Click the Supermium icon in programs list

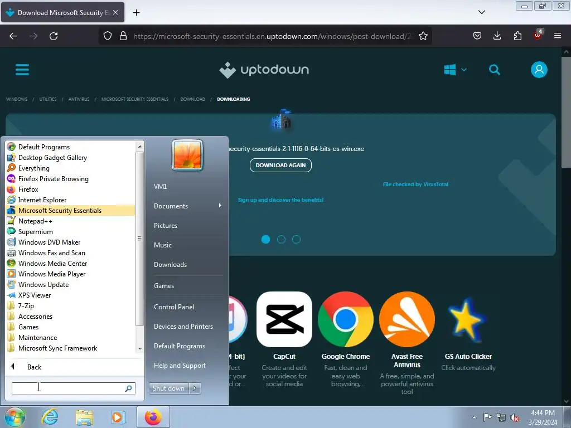click(x=11, y=231)
